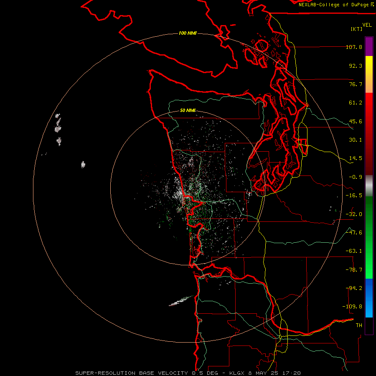This screenshot has width=376, height=376.
Task: Click the 8 MAY 25 date in the caption
Action: (264, 373)
